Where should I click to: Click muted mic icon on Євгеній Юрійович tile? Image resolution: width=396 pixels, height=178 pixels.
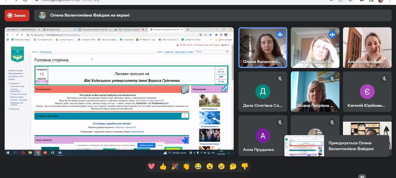pos(384,79)
